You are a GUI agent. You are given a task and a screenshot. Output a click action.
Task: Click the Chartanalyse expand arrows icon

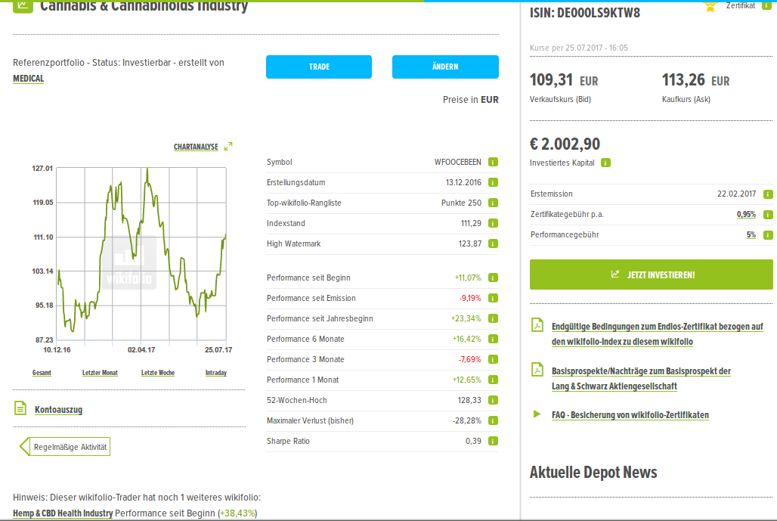(x=228, y=147)
